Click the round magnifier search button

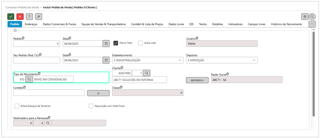(312, 16)
